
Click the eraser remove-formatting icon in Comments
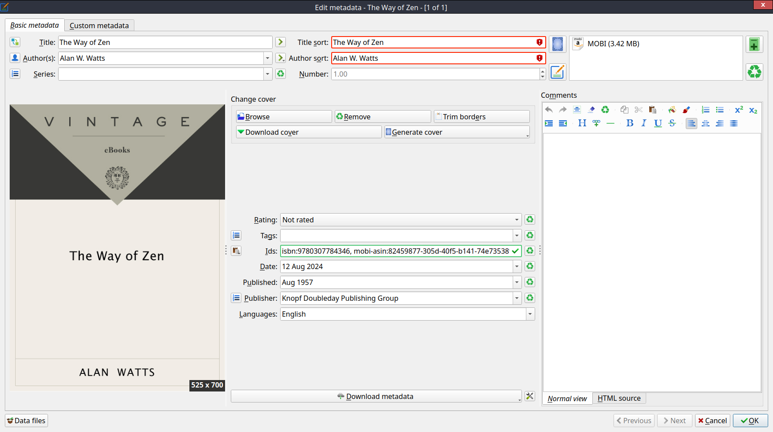tap(591, 110)
